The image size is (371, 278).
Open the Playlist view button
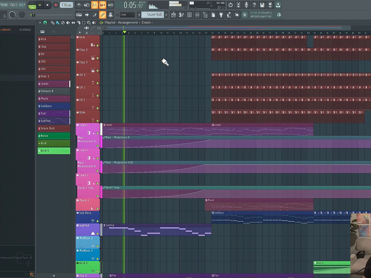(x=174, y=15)
